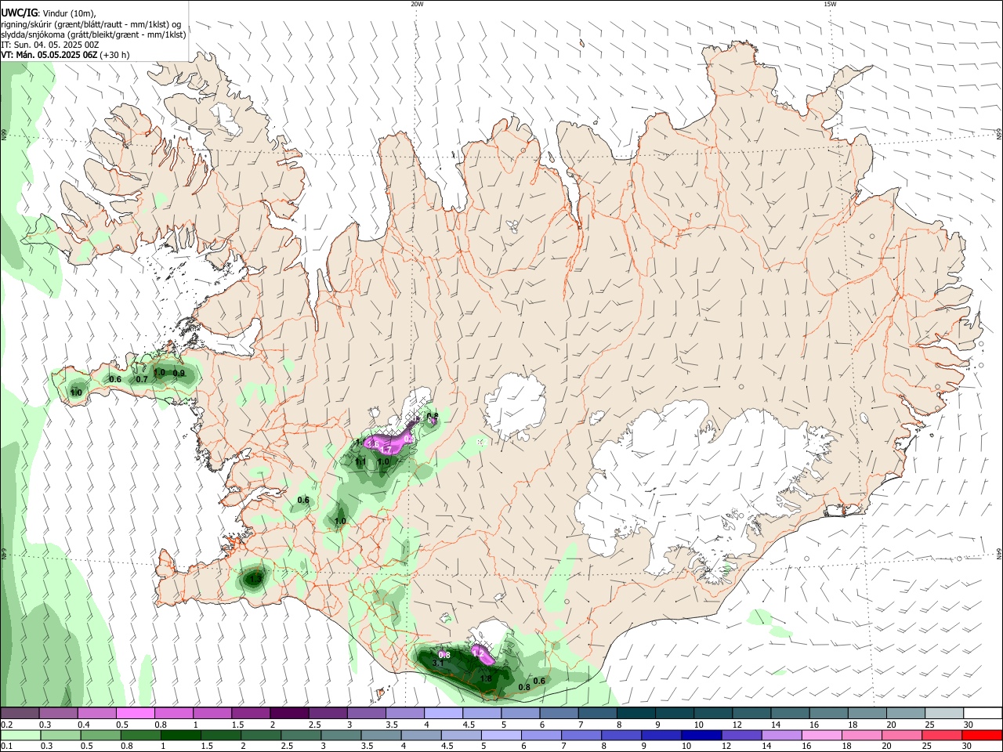Viewport: 1003px width, 752px height.
Task: Click the '0.9' precipitation value on Snæfellsnes
Action: click(179, 374)
